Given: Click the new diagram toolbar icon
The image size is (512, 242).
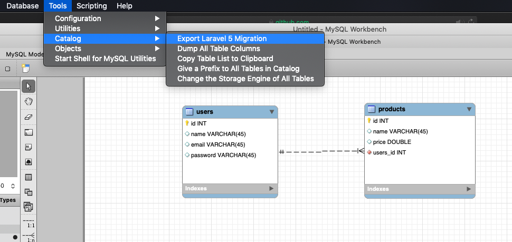Looking at the screenshot, I should click(x=25, y=69).
